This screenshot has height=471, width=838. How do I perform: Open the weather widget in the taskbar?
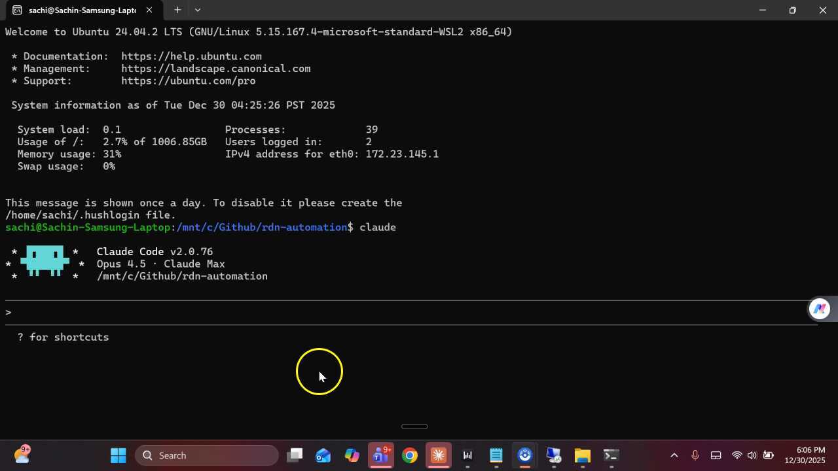pos(22,455)
